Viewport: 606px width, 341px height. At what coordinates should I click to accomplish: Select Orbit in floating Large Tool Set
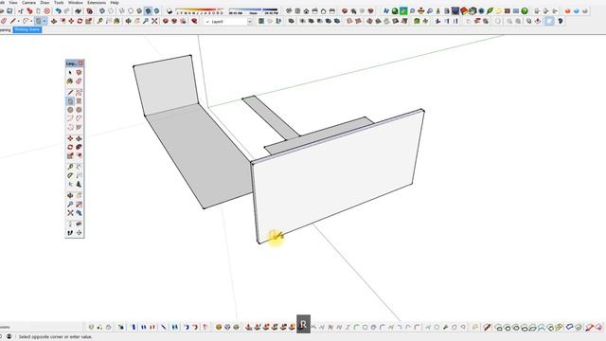(70, 196)
